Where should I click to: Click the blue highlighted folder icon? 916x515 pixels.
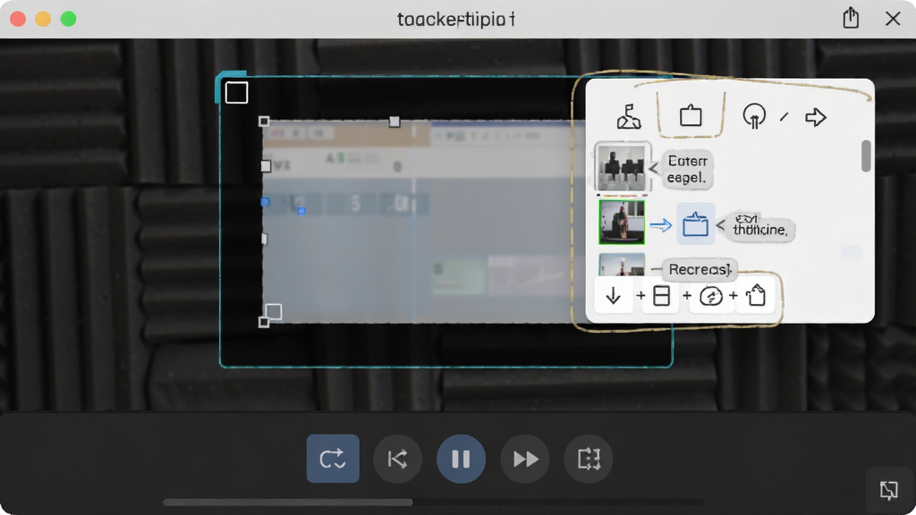[x=696, y=224]
